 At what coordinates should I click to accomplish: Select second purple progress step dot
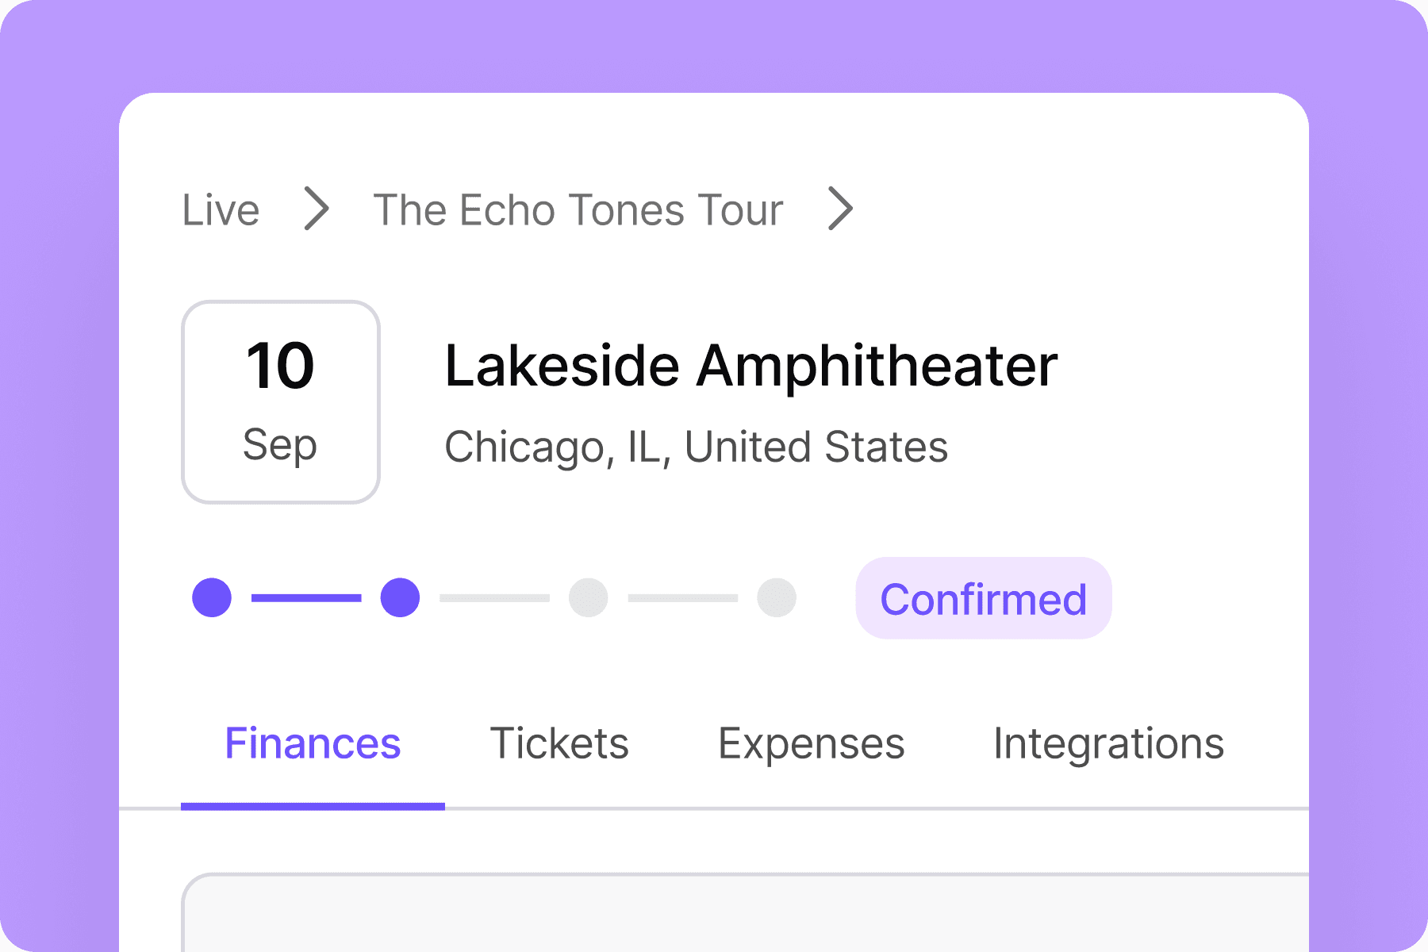pyautogui.click(x=400, y=597)
